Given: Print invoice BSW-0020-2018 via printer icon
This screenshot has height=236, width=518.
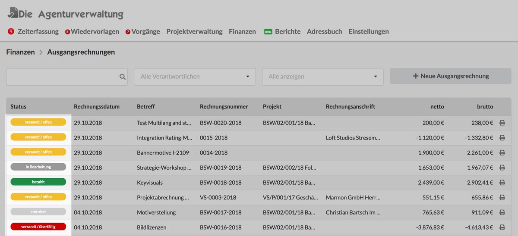Looking at the screenshot, I should (x=502, y=123).
